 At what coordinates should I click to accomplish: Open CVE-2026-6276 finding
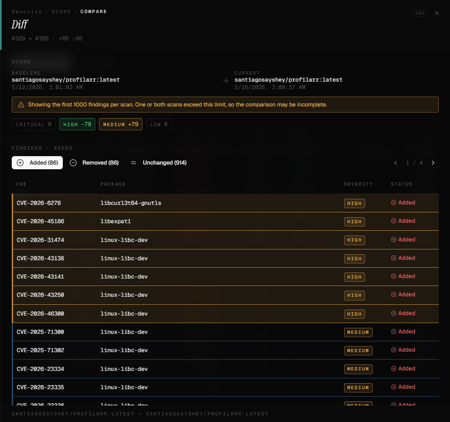(x=225, y=203)
